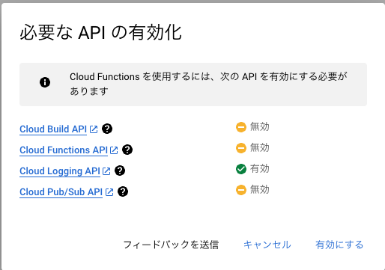Image resolution: width=385 pixels, height=270 pixels.
Task: Click orange disabled status icon for Cloud Build
Action: point(241,127)
